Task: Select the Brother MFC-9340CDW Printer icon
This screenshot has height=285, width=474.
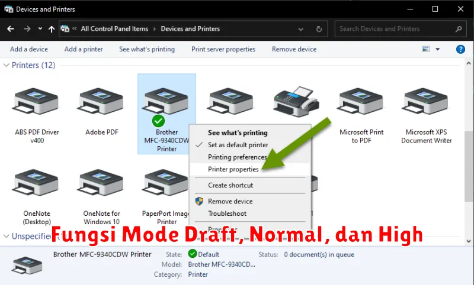Action: (166, 101)
